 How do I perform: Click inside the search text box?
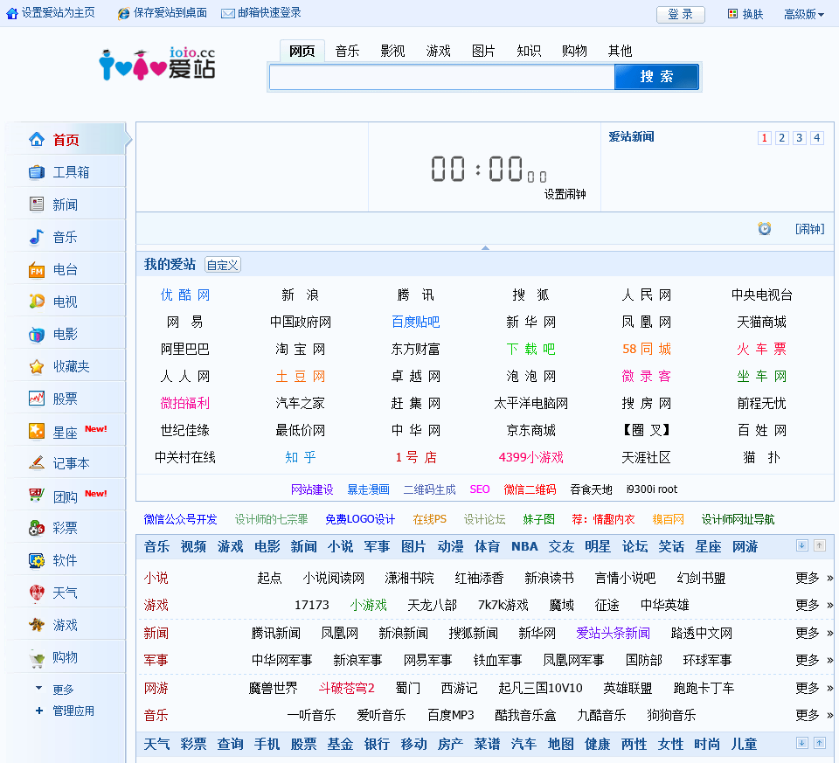tap(441, 77)
